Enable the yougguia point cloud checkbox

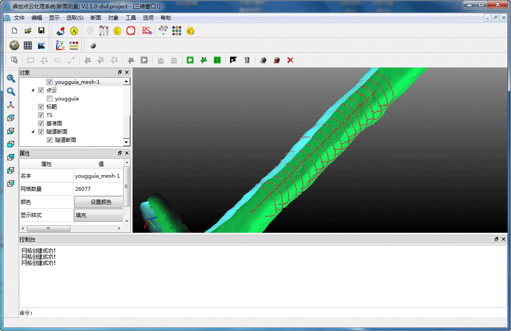pyautogui.click(x=49, y=99)
